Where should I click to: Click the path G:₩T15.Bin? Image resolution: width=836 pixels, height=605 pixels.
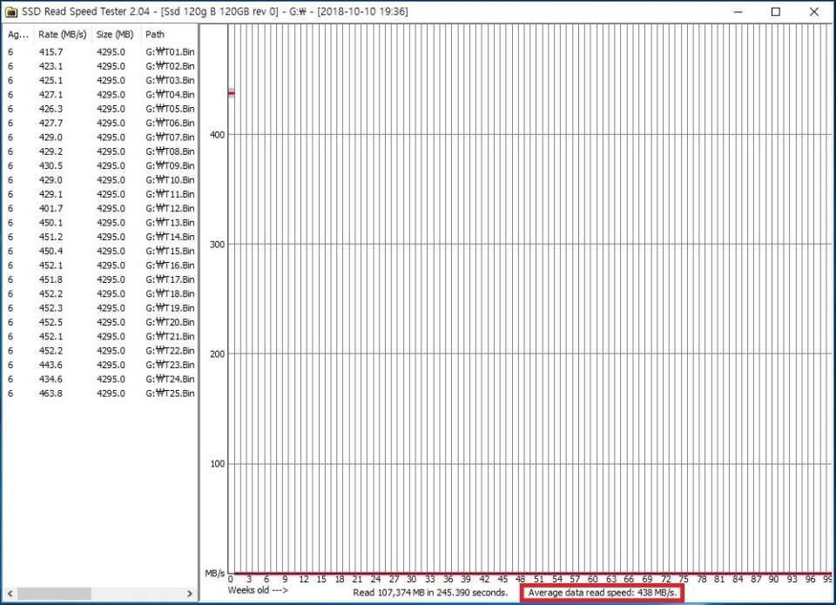[x=170, y=251]
